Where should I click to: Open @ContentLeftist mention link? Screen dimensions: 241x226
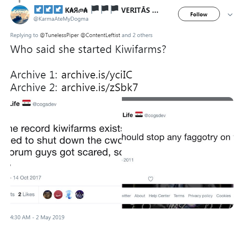coord(100,35)
